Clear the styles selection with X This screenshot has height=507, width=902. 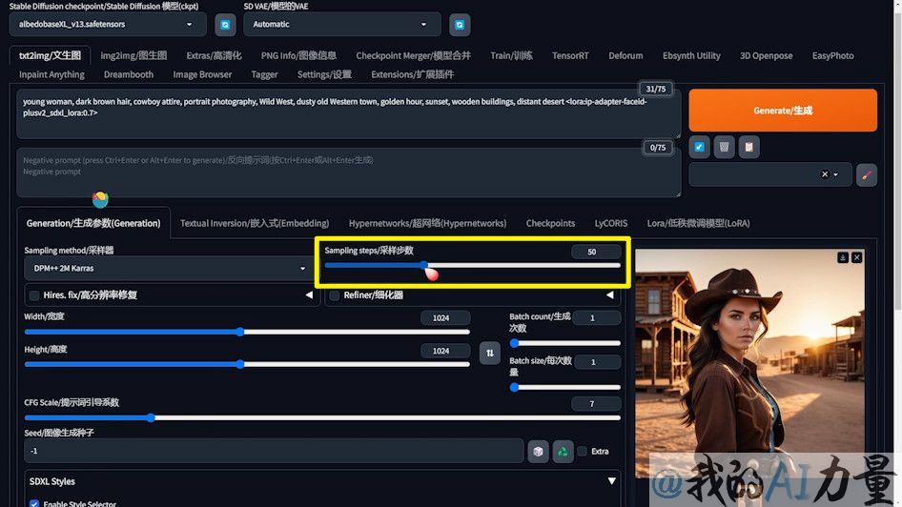(x=825, y=174)
